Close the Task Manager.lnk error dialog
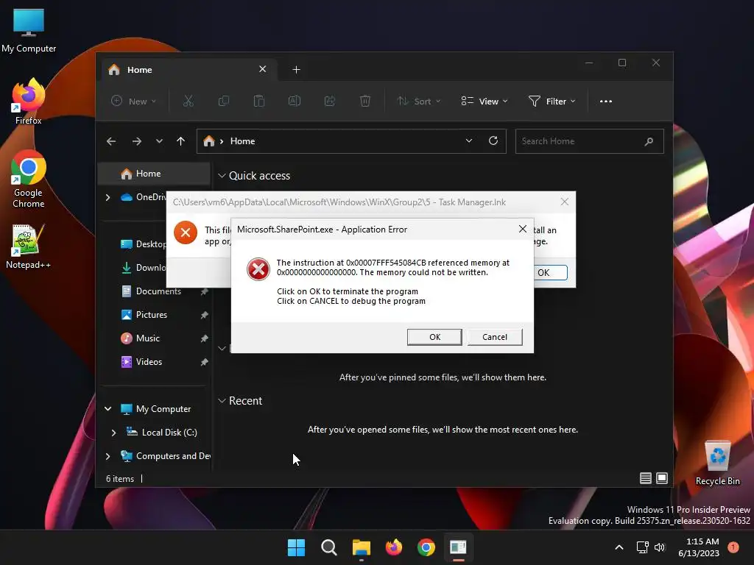The image size is (754, 565). [565, 202]
